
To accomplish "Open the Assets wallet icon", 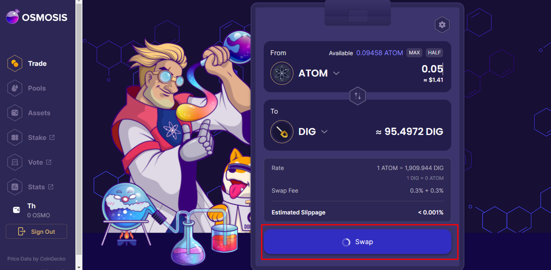I will point(15,113).
